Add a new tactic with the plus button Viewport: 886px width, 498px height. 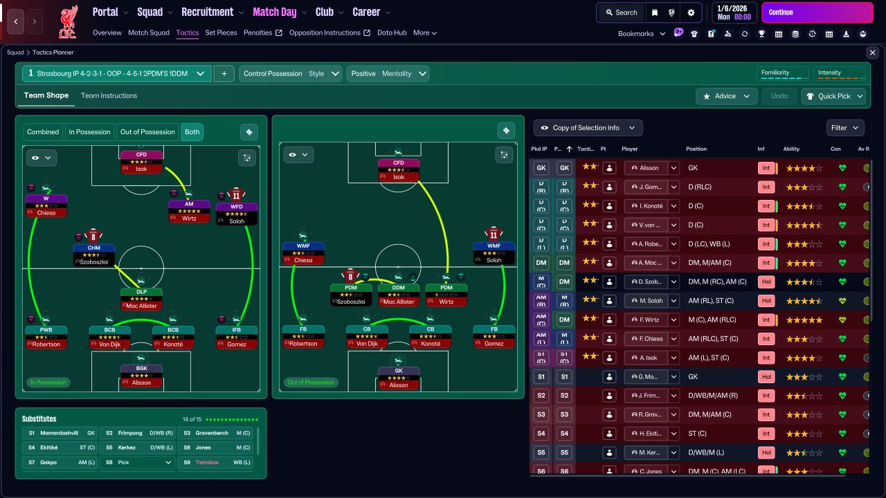[x=224, y=73]
